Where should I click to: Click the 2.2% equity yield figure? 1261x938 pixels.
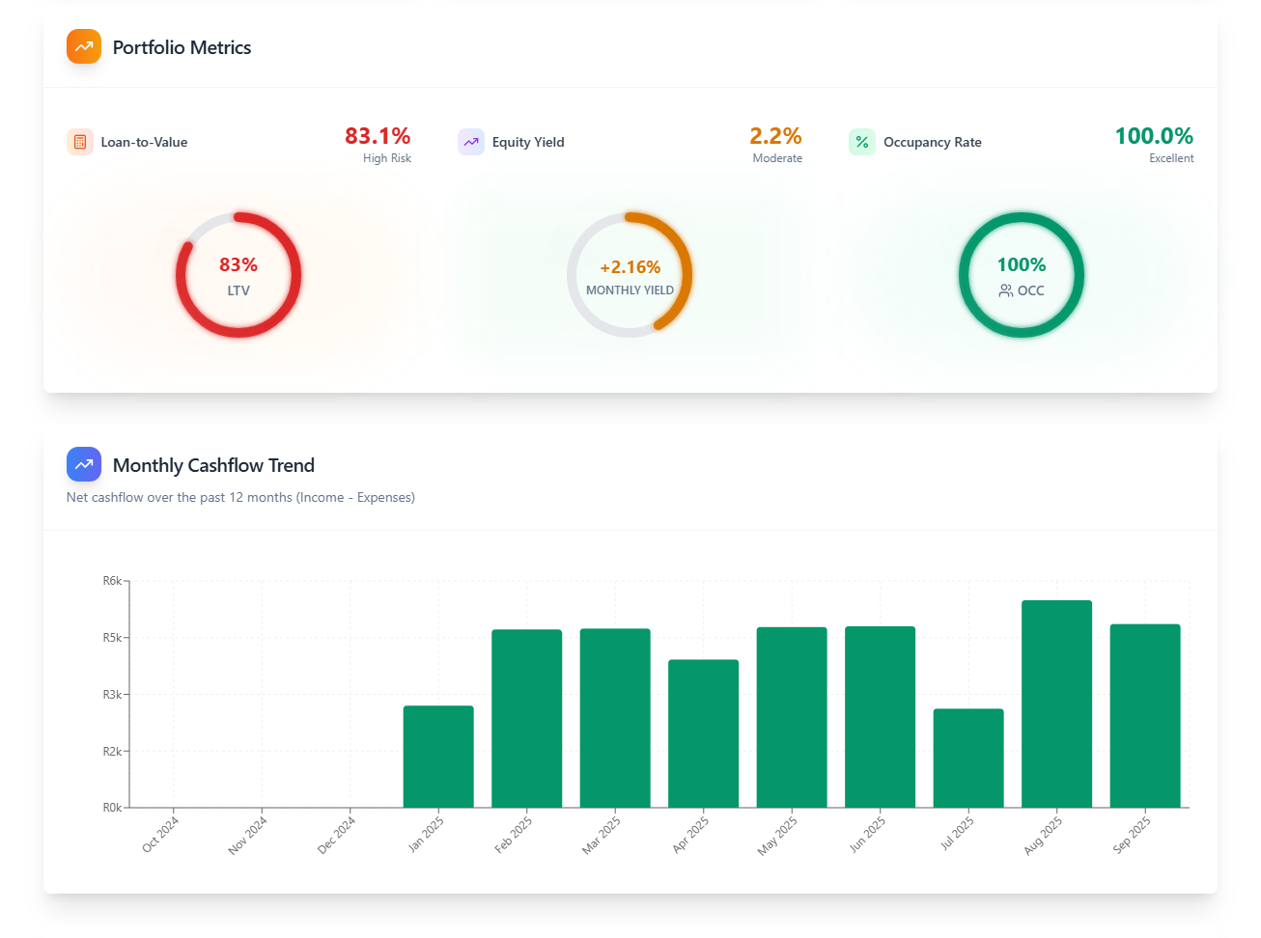pos(775,136)
